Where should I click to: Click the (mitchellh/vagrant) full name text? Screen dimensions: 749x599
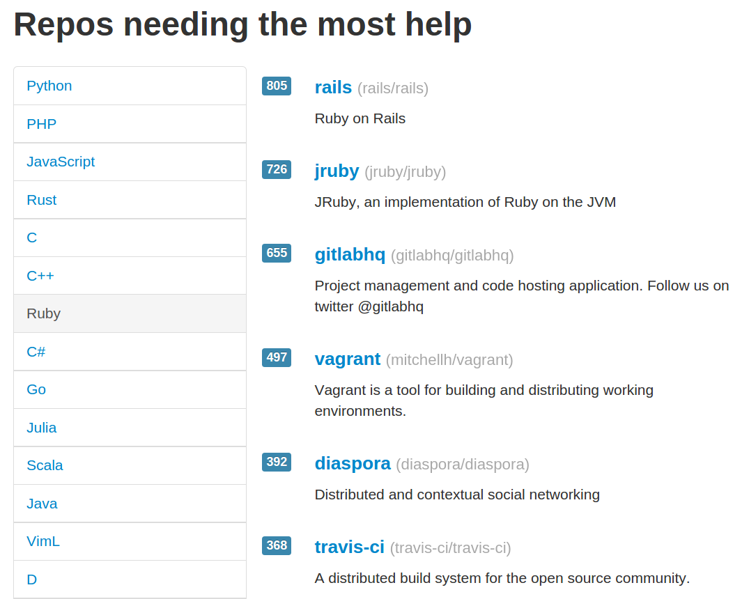pyautogui.click(x=449, y=360)
